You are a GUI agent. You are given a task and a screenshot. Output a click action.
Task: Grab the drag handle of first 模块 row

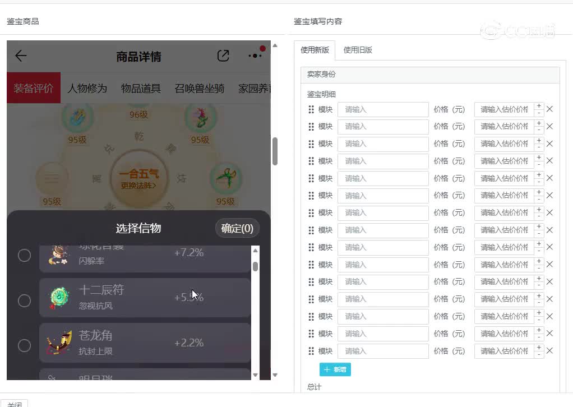[311, 109]
